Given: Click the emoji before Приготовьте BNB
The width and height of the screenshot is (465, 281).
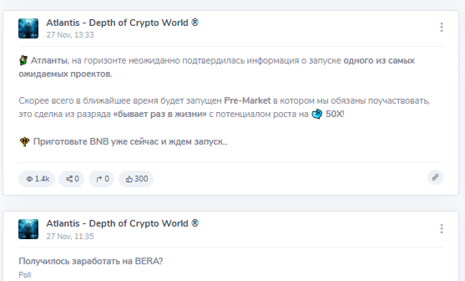Looking at the screenshot, I should point(24,142).
